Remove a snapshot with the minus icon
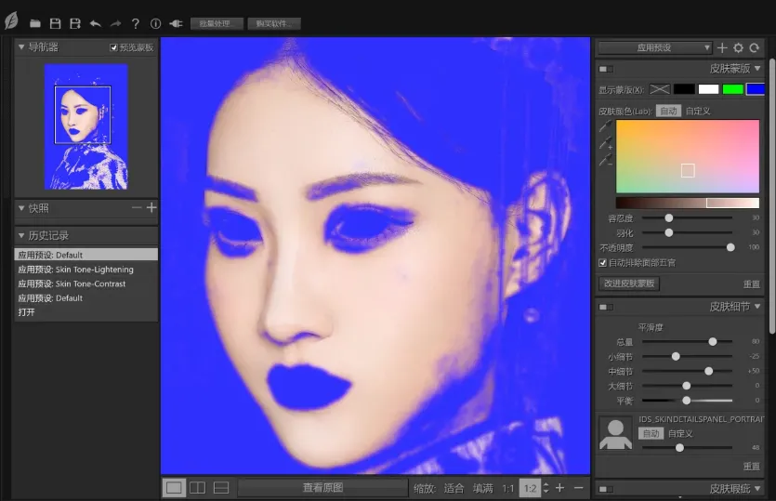 pos(137,207)
